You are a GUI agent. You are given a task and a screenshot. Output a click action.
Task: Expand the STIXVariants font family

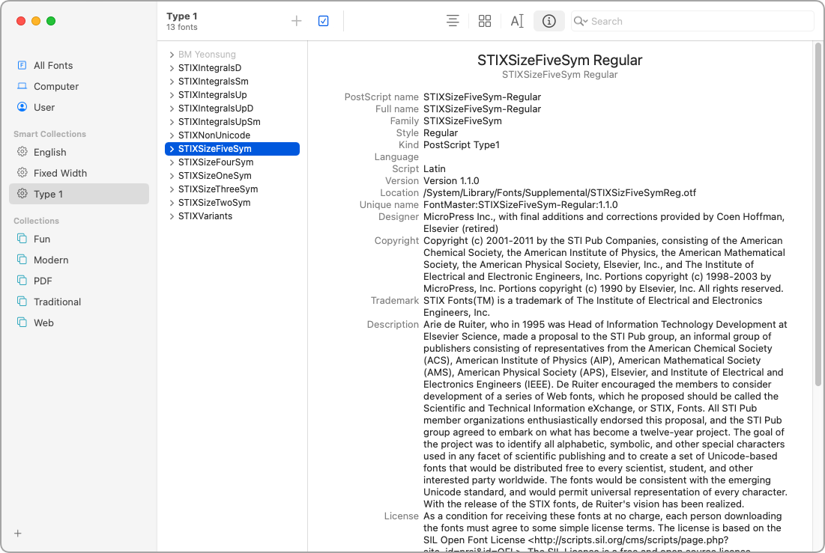tap(171, 216)
